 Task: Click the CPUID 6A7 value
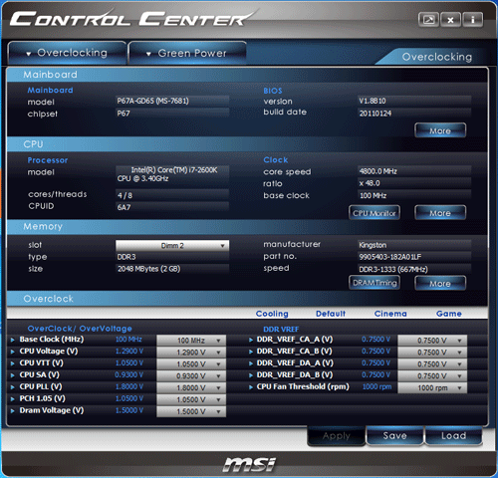pos(172,207)
